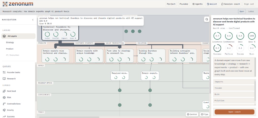The width and height of the screenshot is (258, 118).
Task: Select the 'Domain expert' goal node
Action: pyautogui.click(x=150, y=76)
